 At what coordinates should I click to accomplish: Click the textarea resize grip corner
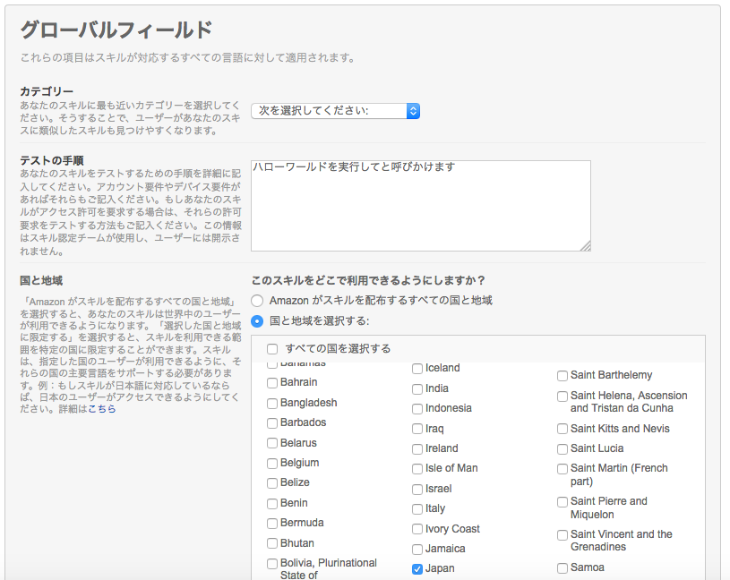click(586, 246)
